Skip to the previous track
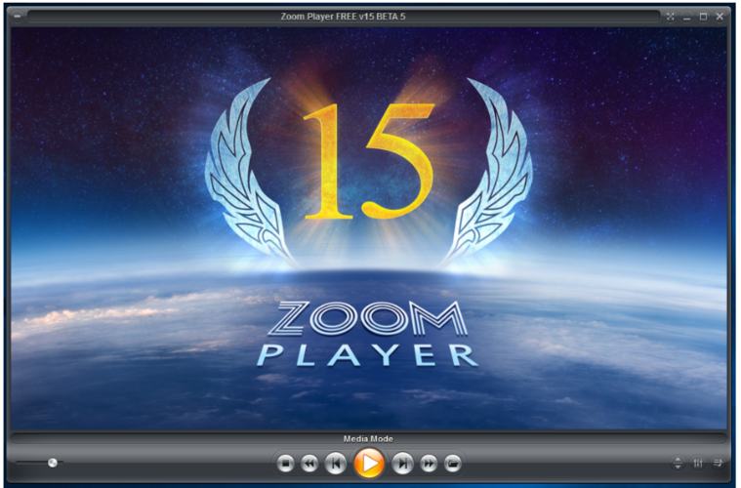Screen dimensions: 741x488 336,464
